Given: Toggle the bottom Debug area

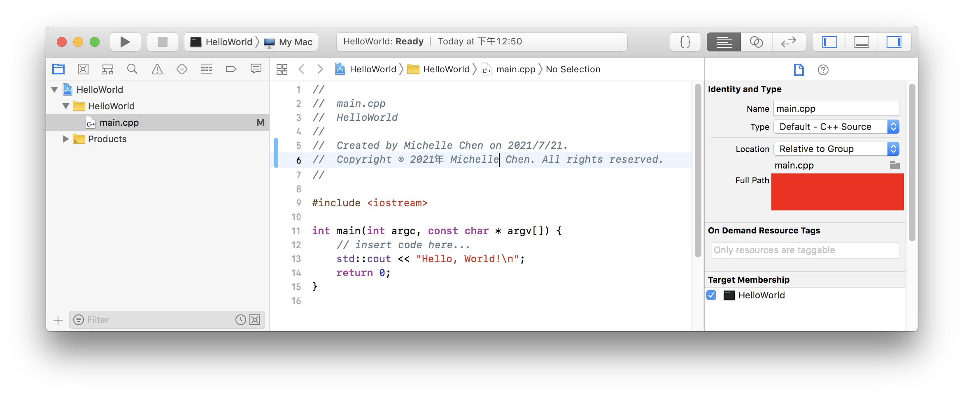Looking at the screenshot, I should point(862,42).
